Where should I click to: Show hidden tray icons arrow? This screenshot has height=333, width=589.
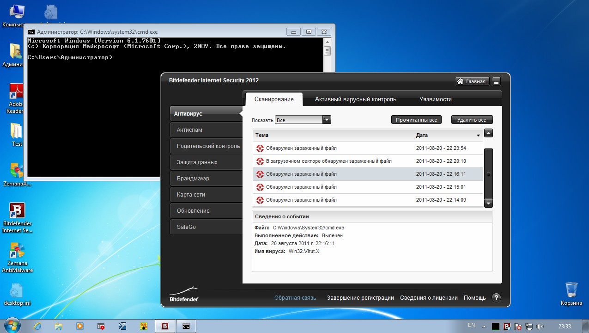484,326
